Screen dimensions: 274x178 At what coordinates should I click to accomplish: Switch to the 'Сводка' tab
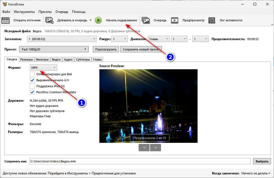point(12,59)
